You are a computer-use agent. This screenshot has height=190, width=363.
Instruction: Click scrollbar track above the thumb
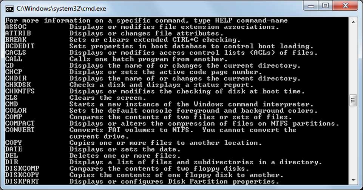click(353, 60)
